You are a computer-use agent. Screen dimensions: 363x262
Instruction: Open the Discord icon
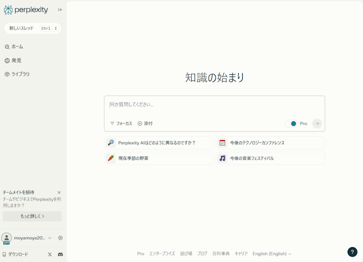[x=61, y=255]
